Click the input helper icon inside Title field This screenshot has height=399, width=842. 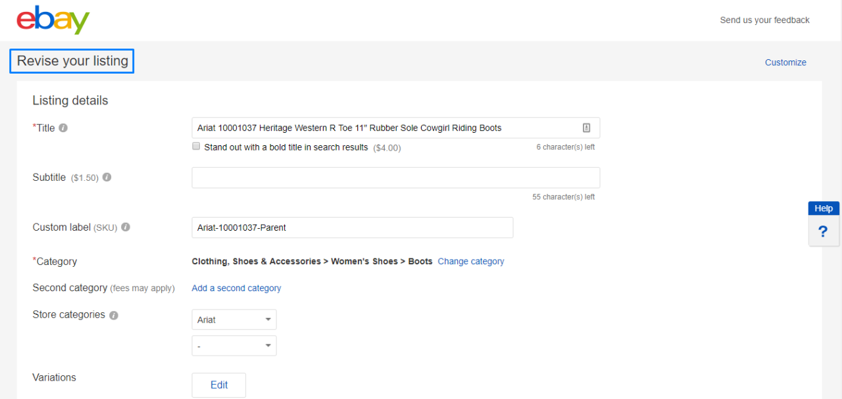[586, 128]
